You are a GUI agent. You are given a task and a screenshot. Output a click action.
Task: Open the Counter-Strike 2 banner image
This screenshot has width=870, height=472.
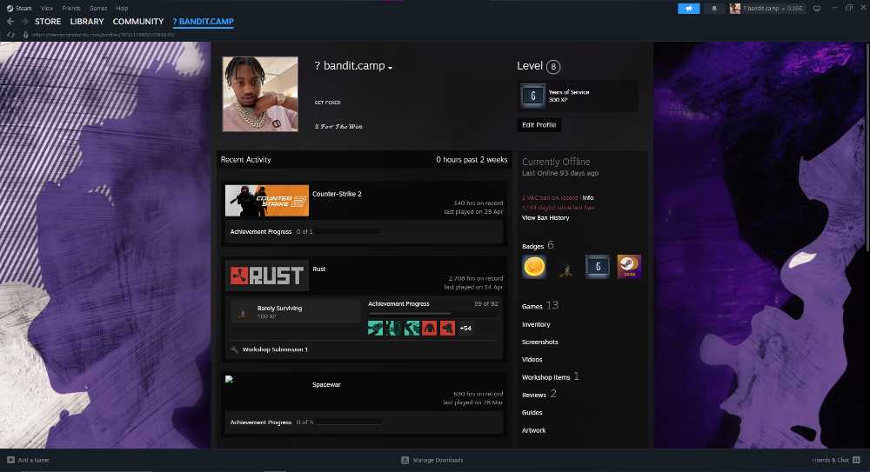click(267, 200)
